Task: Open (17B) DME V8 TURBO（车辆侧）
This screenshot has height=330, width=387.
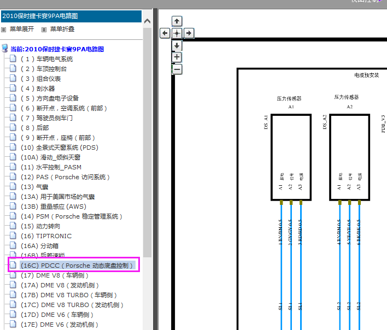Action: (x=69, y=295)
